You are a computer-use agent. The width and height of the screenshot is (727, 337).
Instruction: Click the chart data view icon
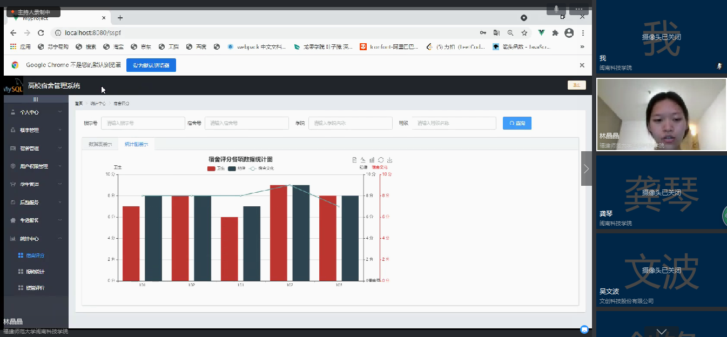tap(354, 160)
